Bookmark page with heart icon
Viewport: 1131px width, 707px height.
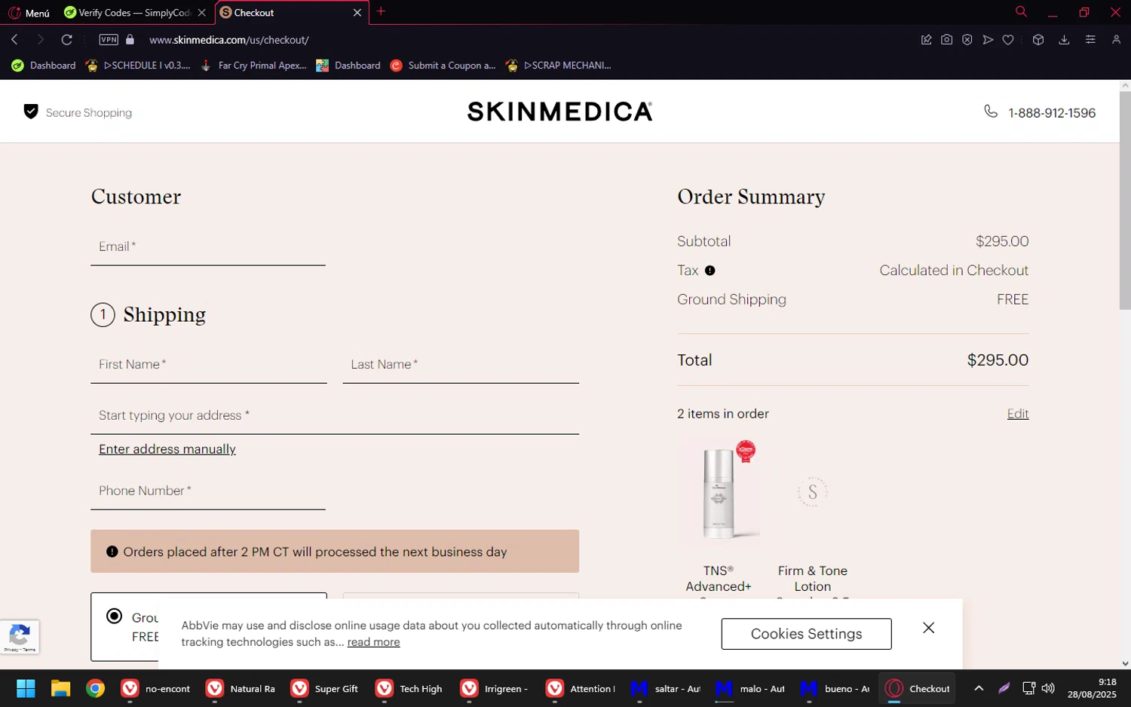click(1008, 40)
